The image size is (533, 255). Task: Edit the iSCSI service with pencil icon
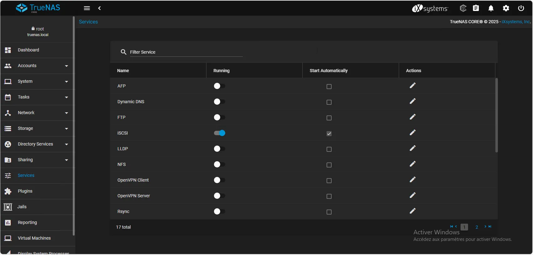[x=413, y=133]
